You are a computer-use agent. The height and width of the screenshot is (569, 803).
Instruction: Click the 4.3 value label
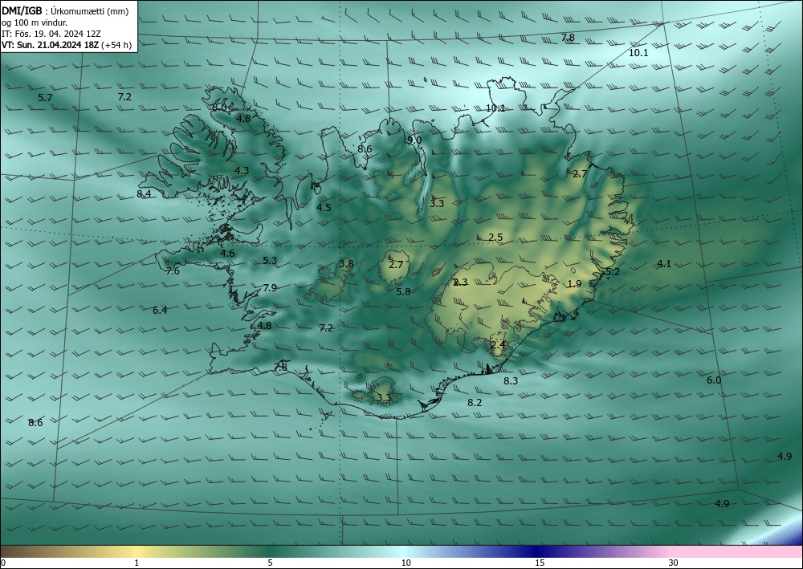point(242,171)
